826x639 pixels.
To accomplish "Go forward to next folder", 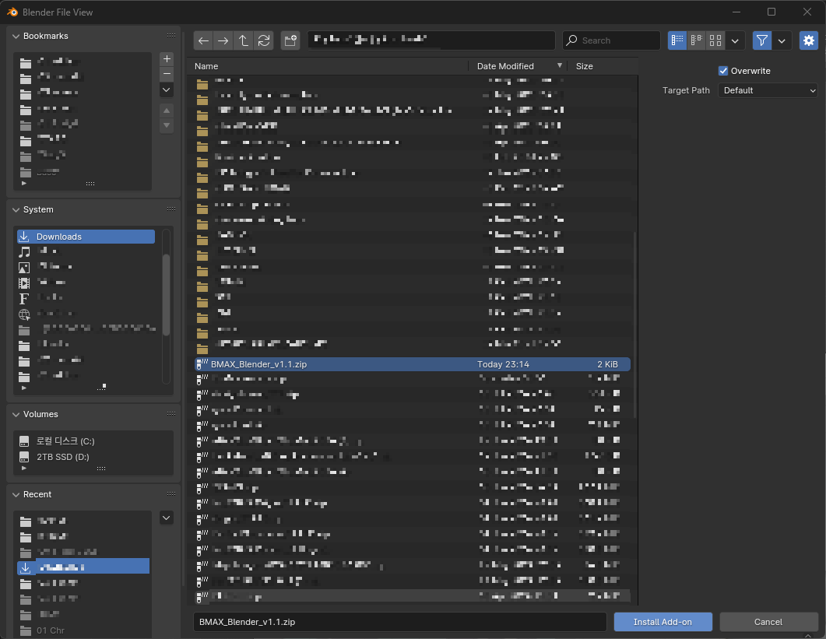I will tap(223, 40).
